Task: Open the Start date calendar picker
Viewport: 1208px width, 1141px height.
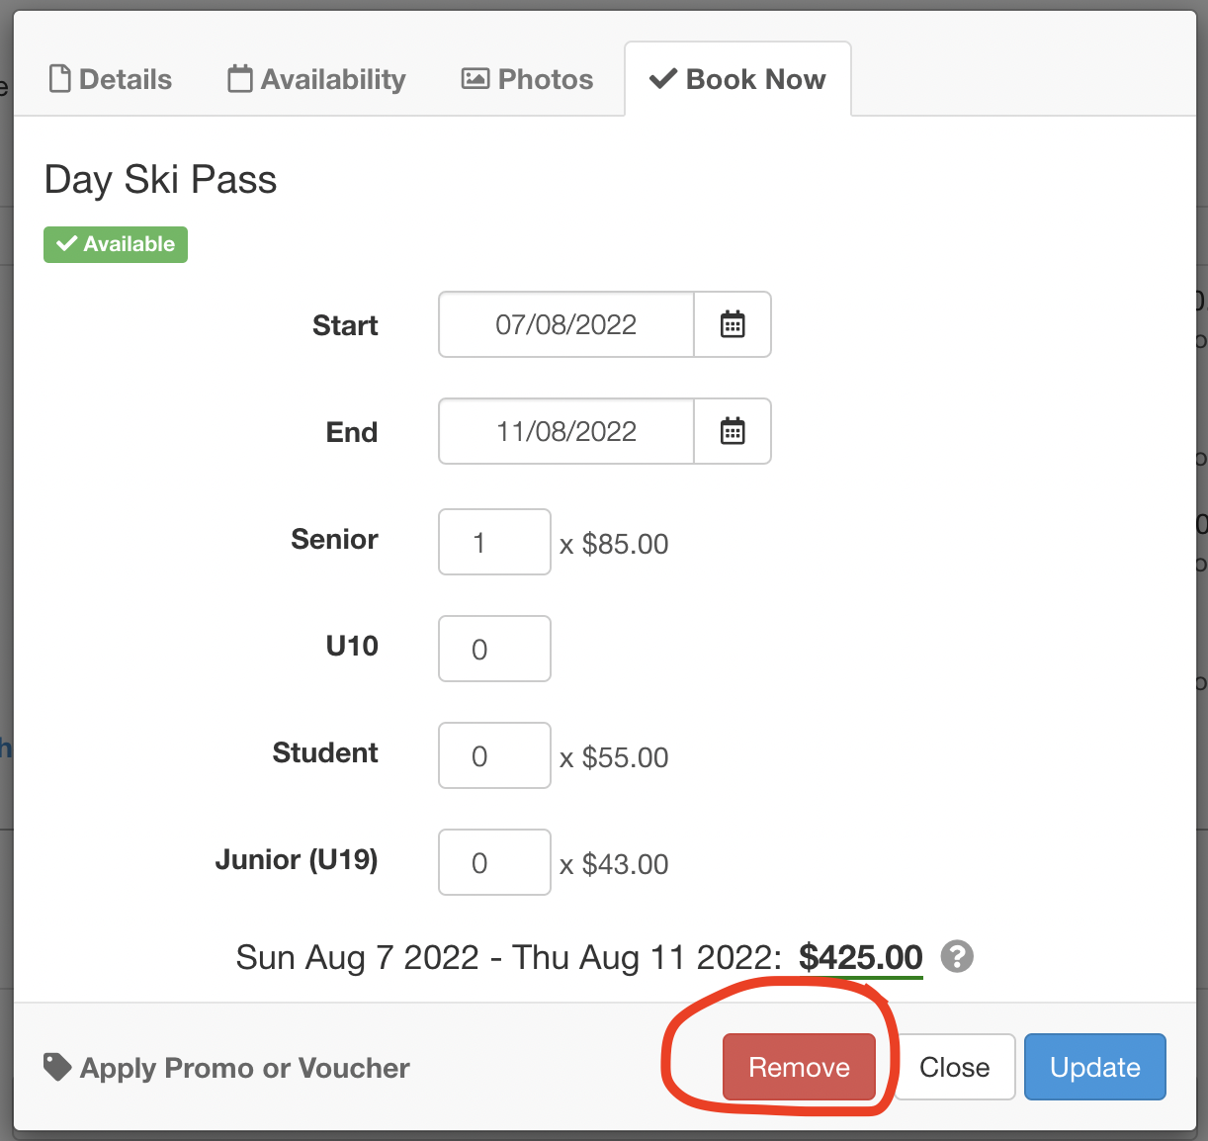Action: (733, 324)
